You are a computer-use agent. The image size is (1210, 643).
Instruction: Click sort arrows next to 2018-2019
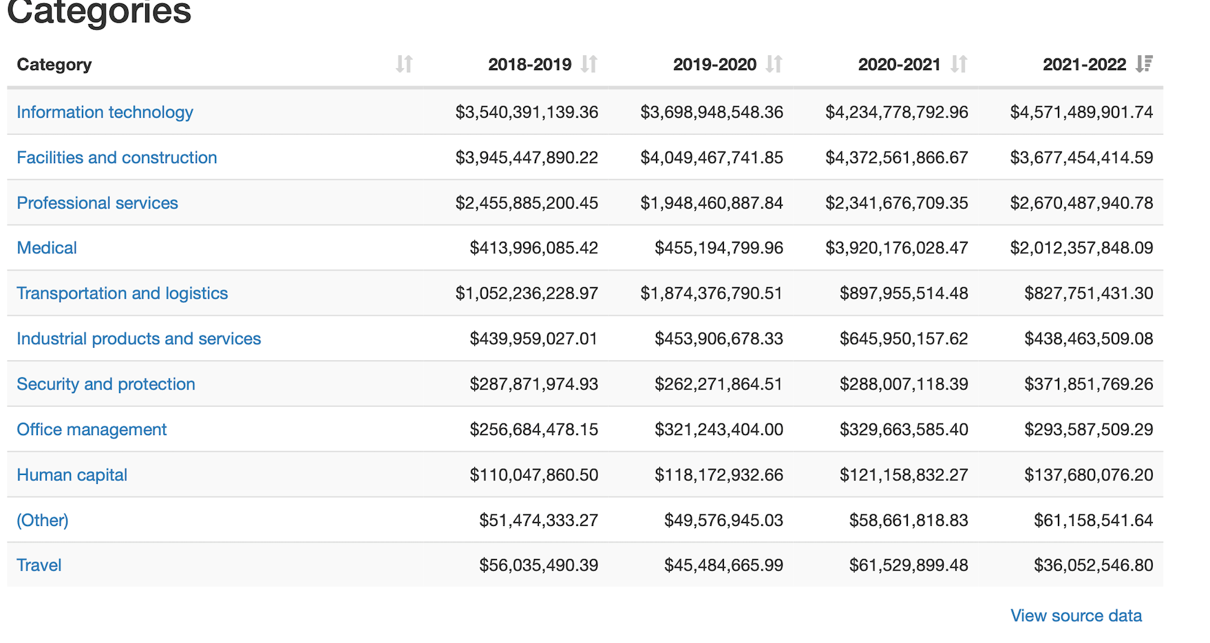point(589,64)
